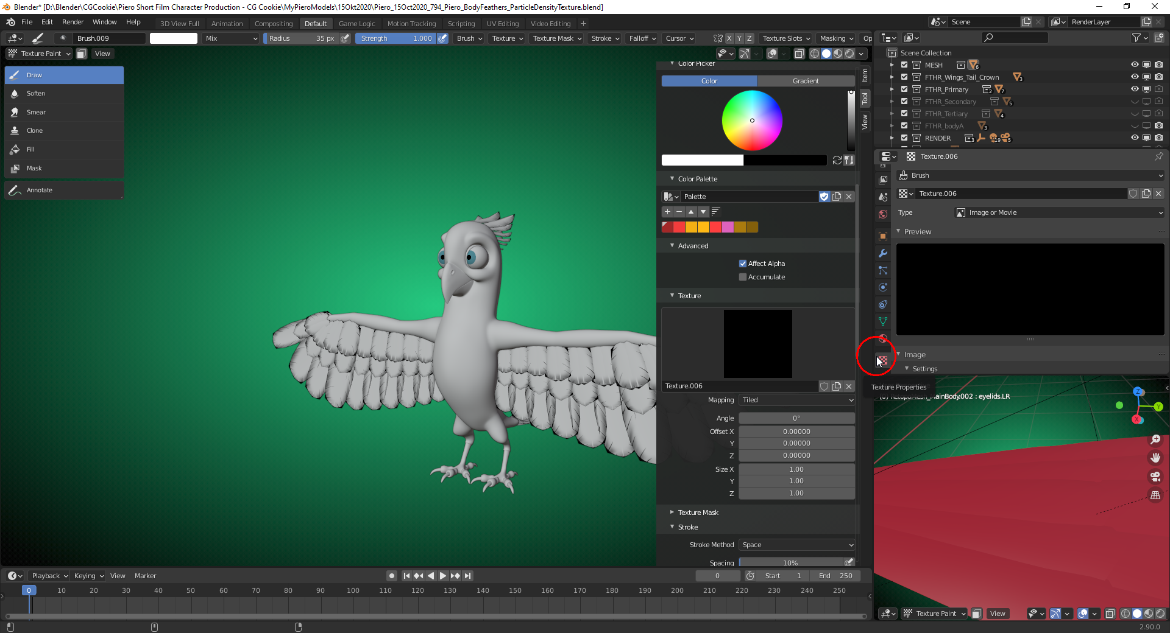
Task: Open the Mapping Tiled dropdown
Action: (796, 400)
